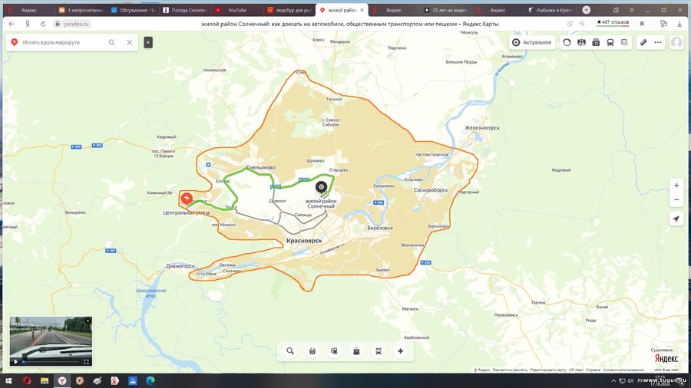Select the car service category icon

click(379, 351)
